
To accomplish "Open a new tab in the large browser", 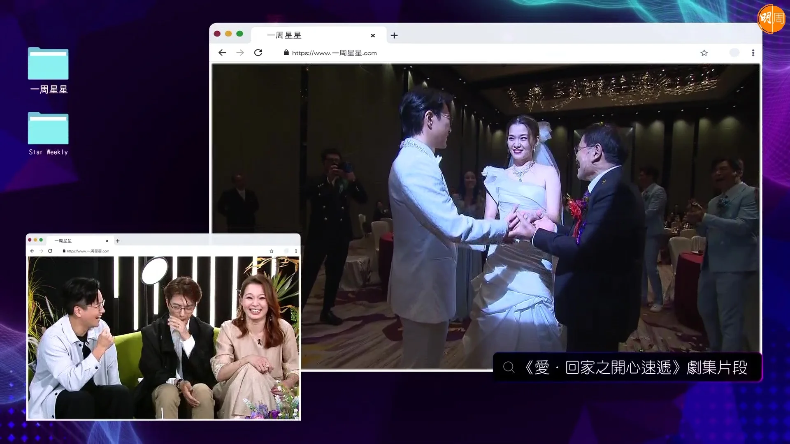I will tap(394, 36).
